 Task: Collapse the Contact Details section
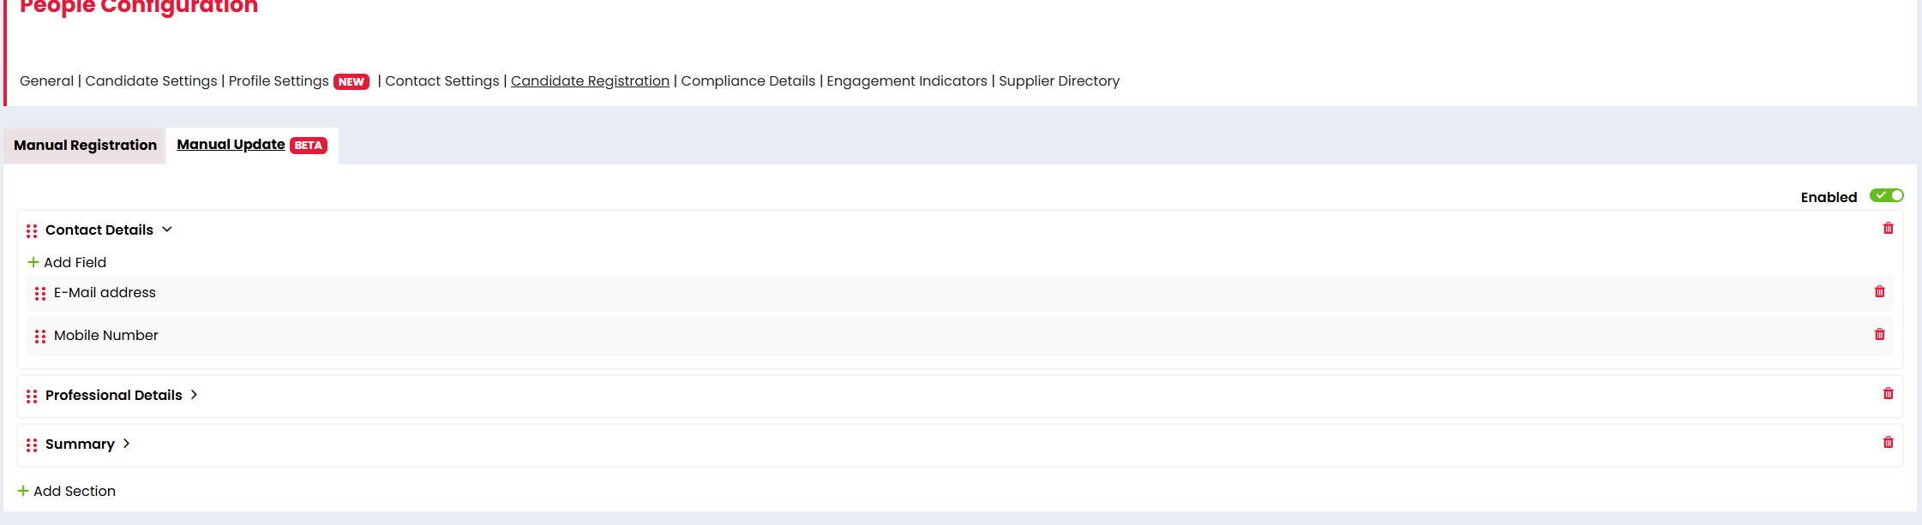point(167,230)
